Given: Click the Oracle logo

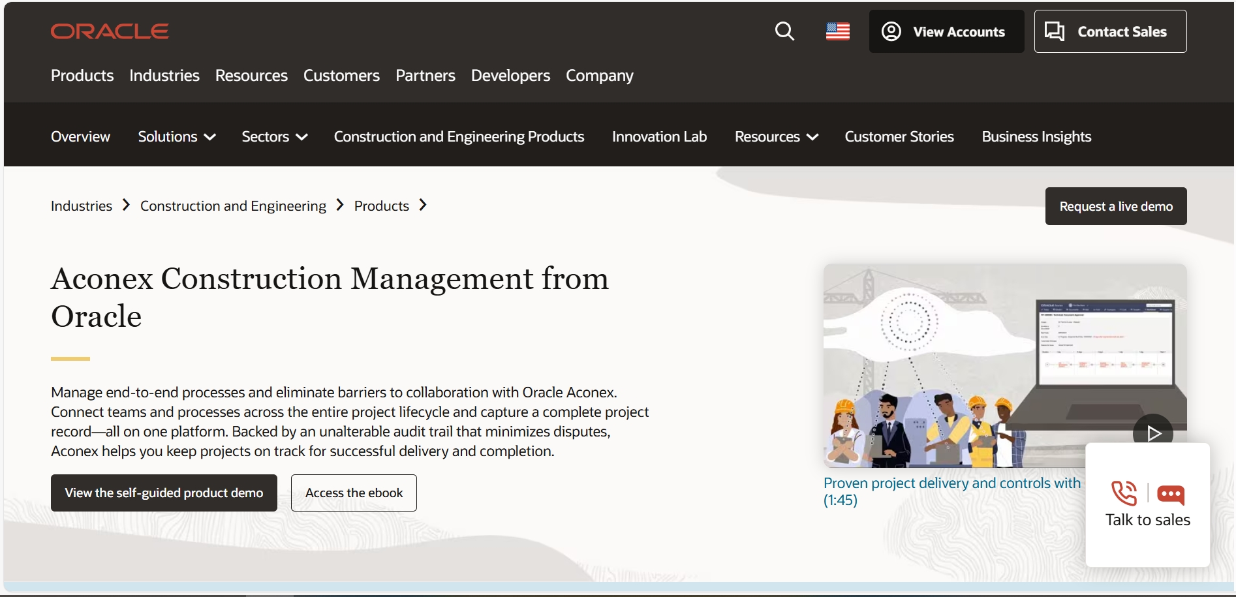Looking at the screenshot, I should (110, 31).
